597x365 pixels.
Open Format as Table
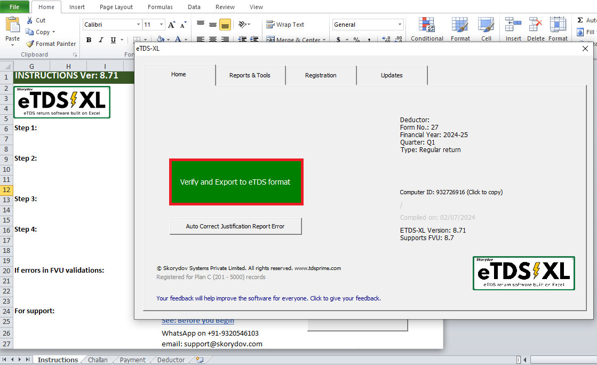click(460, 29)
